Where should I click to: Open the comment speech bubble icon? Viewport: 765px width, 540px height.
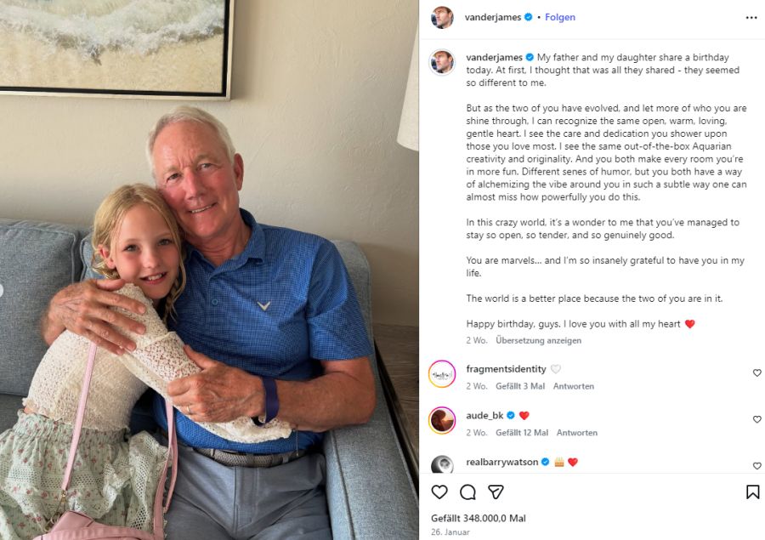467,492
